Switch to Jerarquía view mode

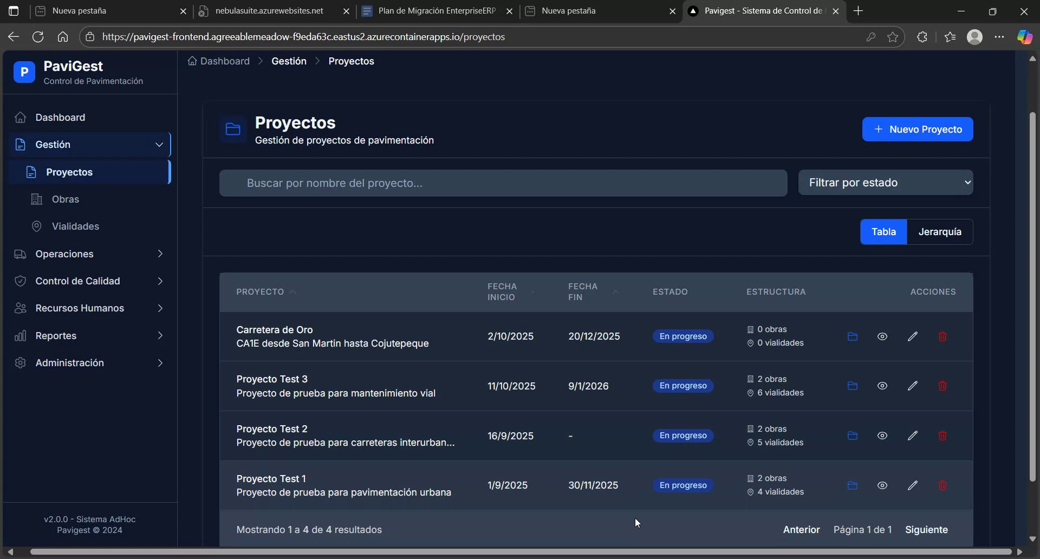click(940, 232)
